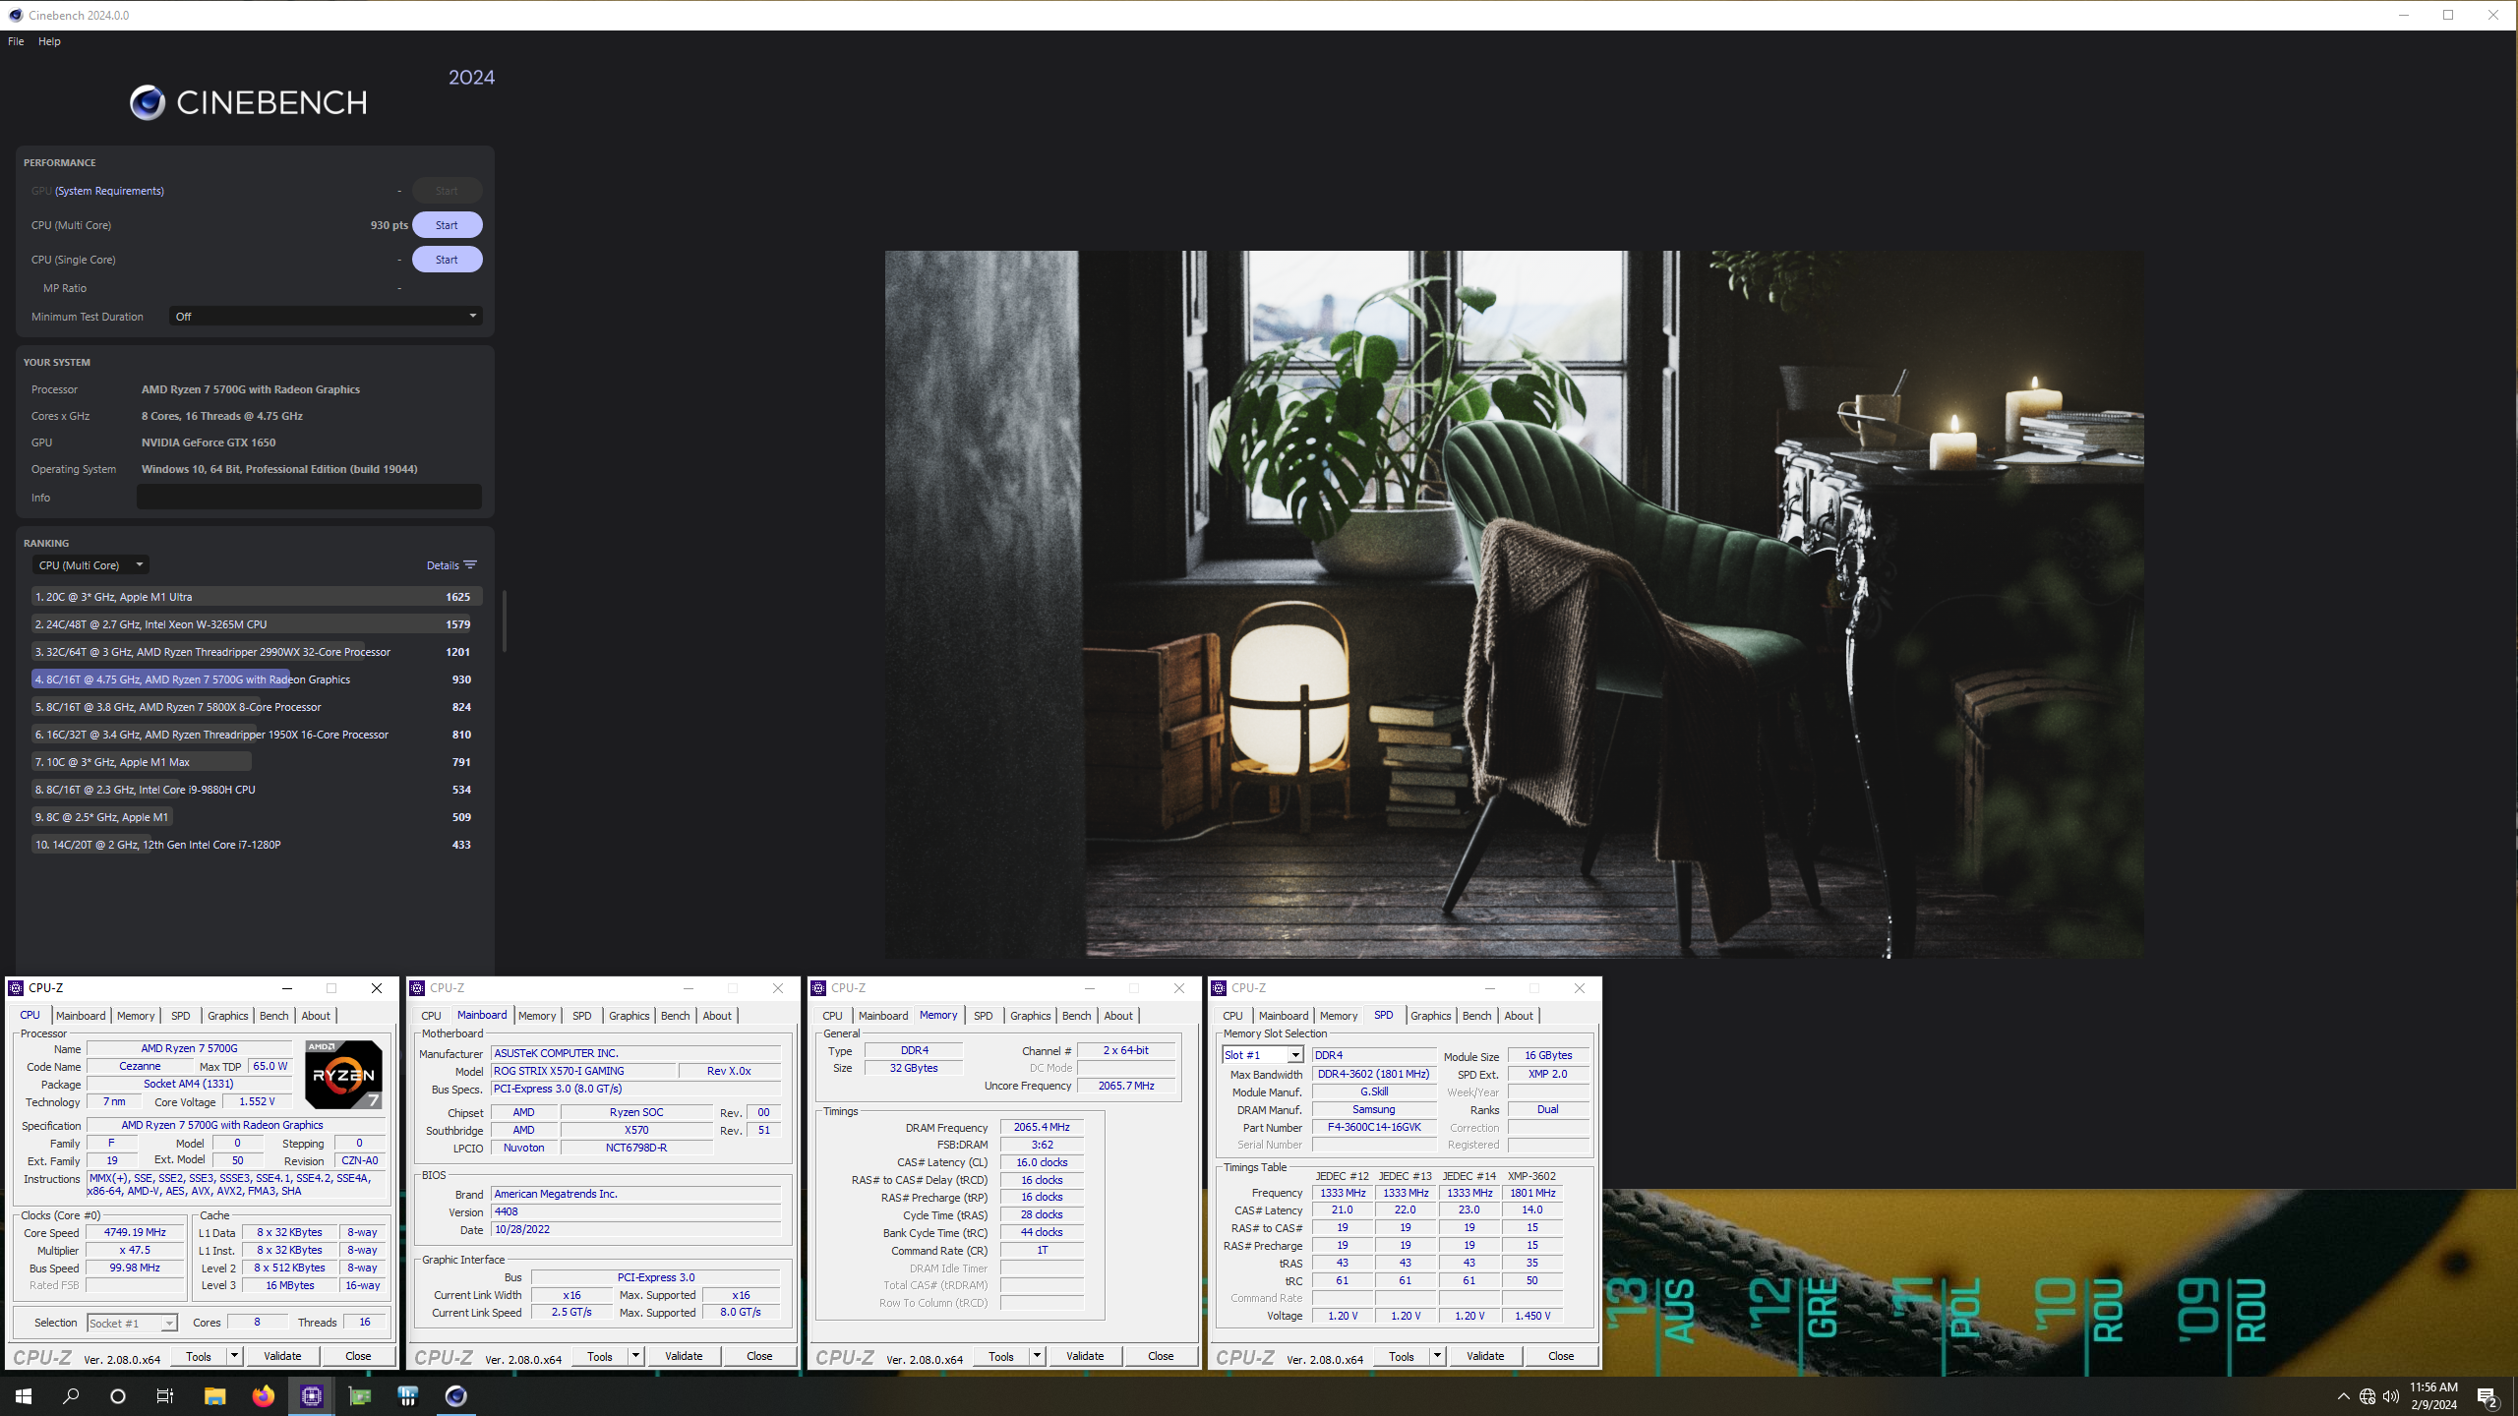Click CPU-Z Memory window title icon
Image resolution: width=2518 pixels, height=1416 pixels.
(818, 988)
